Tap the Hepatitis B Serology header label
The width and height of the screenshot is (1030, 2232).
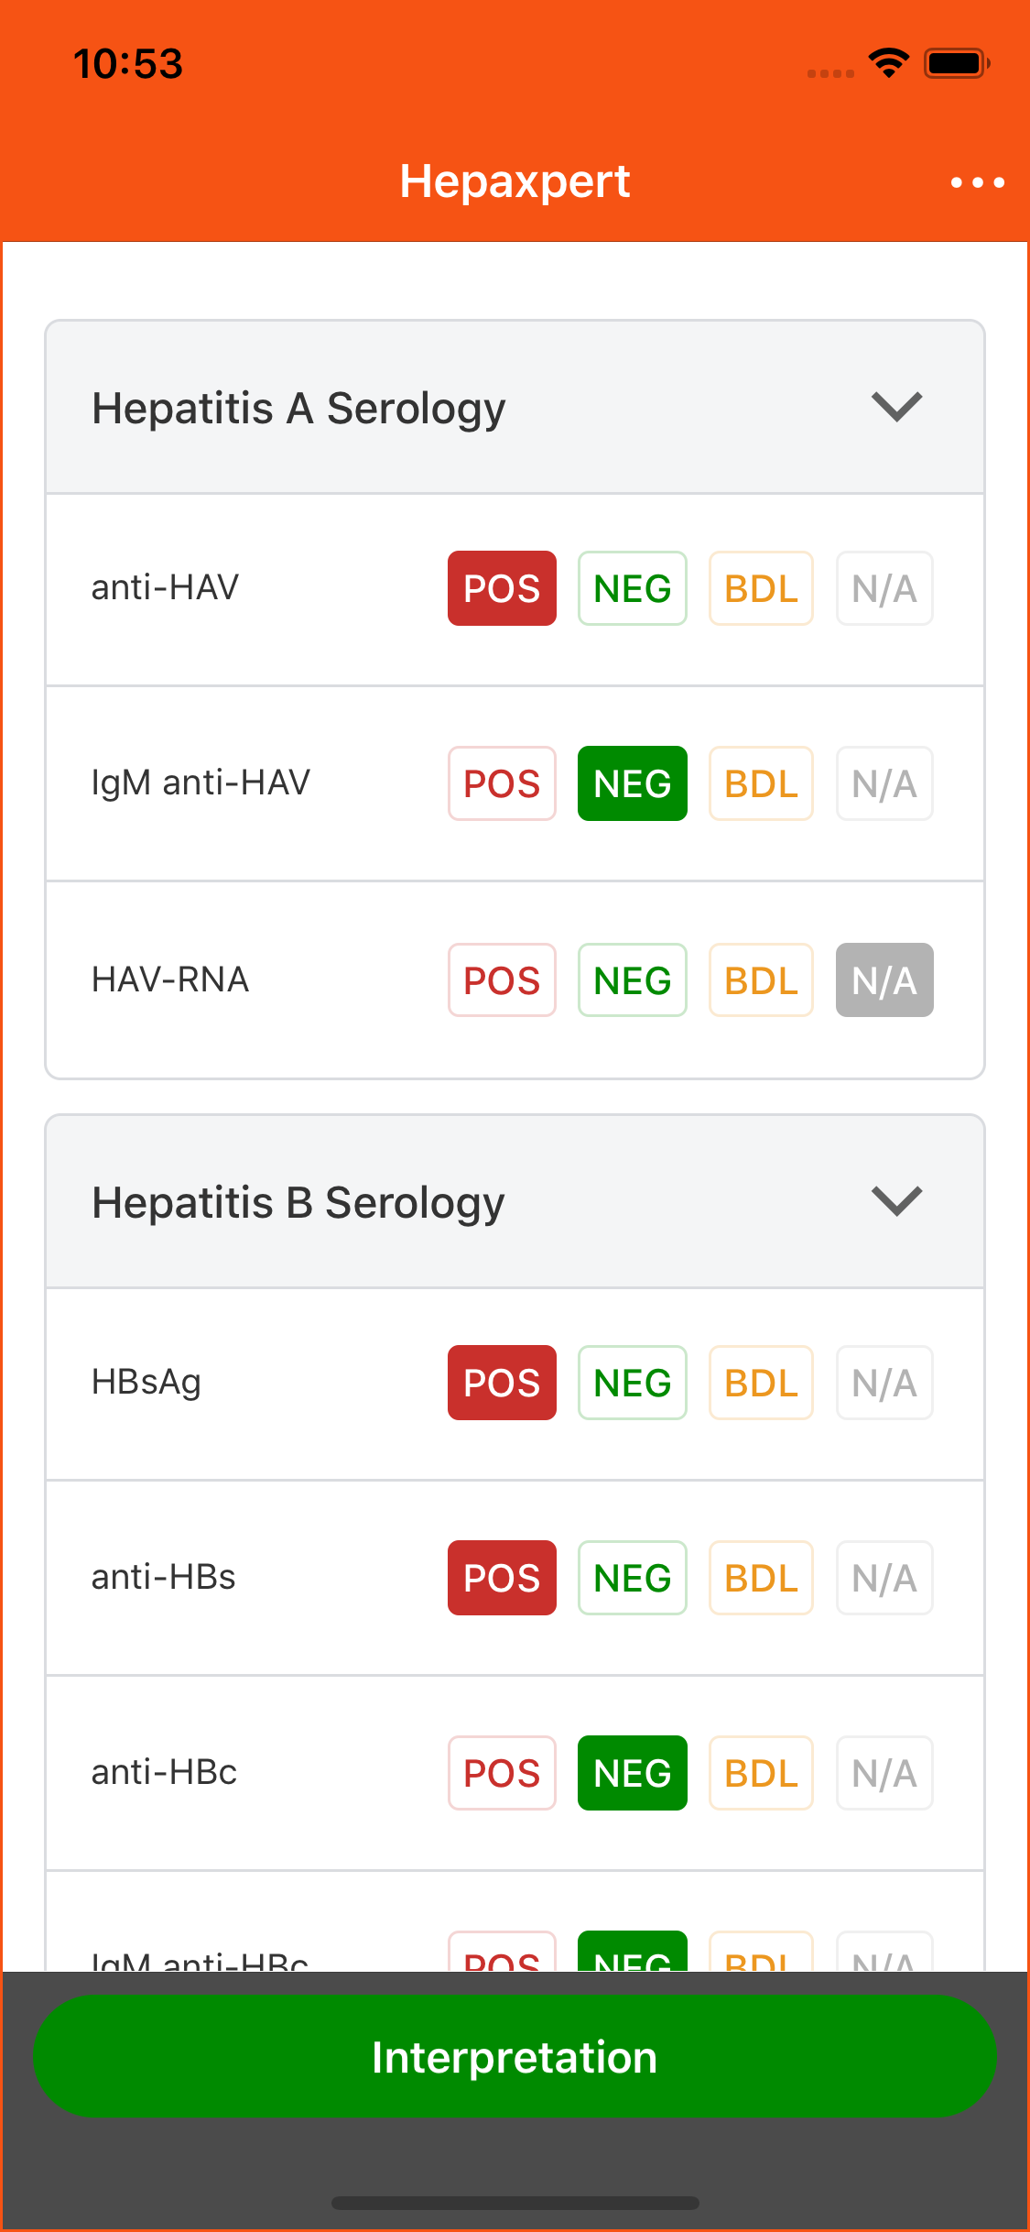pos(298,1202)
